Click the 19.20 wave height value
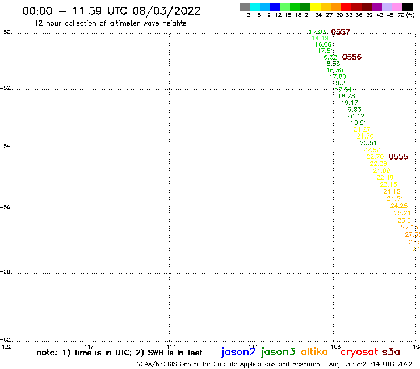 click(341, 83)
